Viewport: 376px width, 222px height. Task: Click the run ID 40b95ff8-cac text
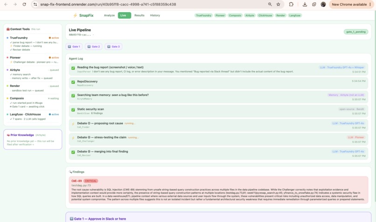pos(80,35)
